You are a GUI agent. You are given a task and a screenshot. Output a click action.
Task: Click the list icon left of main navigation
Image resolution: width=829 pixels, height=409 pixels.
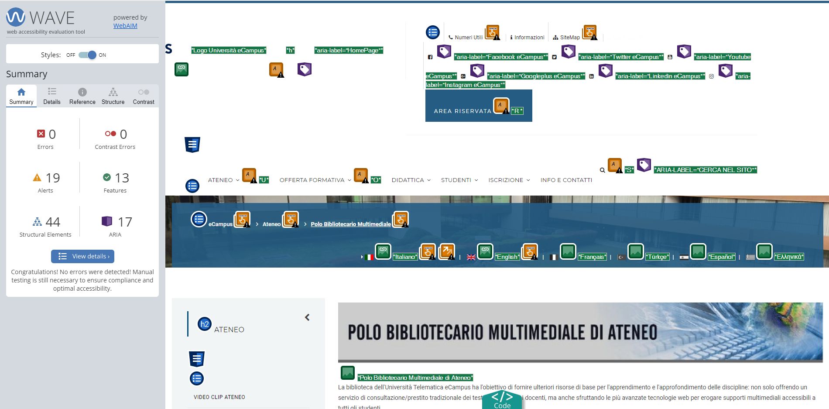coord(192,186)
